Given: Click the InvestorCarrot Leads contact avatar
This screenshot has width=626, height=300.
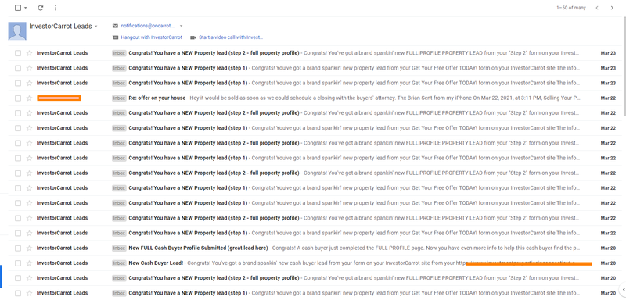Looking at the screenshot, I should pyautogui.click(x=17, y=31).
